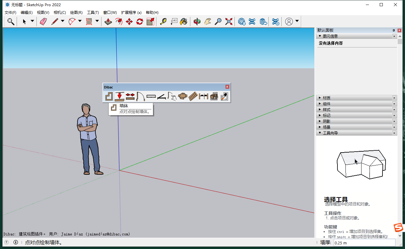The width and height of the screenshot is (405, 249).
Task: Open the 绘图(R) menu
Action: [x=76, y=13]
